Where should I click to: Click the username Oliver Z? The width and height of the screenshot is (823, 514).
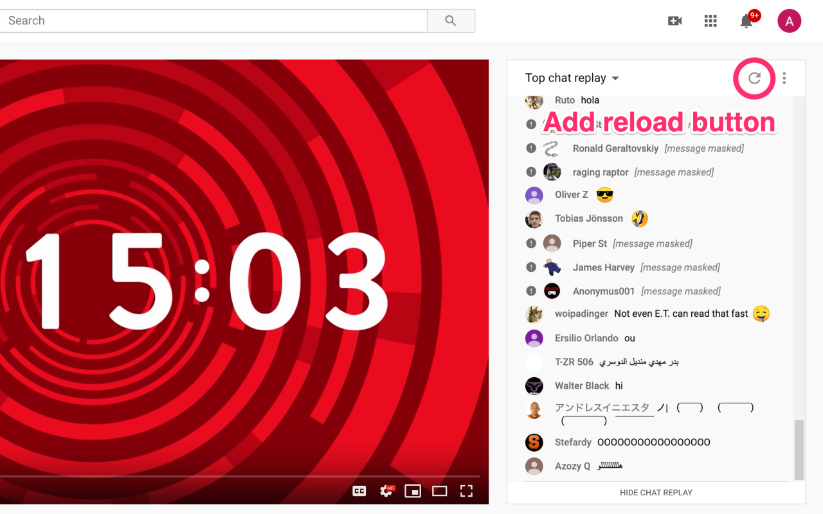tap(572, 195)
